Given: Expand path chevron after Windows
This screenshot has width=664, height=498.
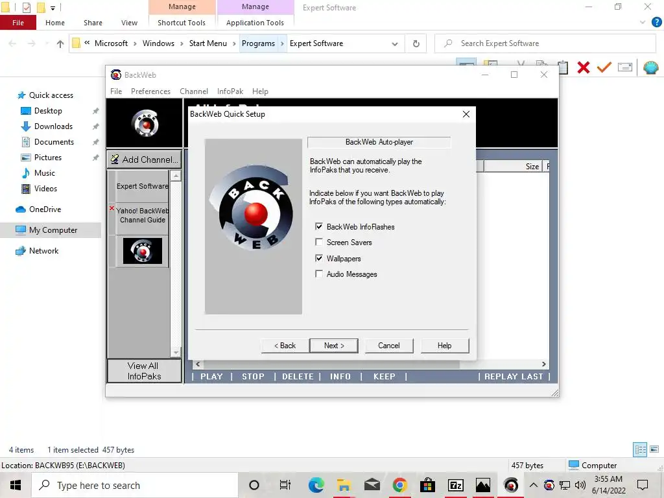Looking at the screenshot, I should pyautogui.click(x=182, y=43).
